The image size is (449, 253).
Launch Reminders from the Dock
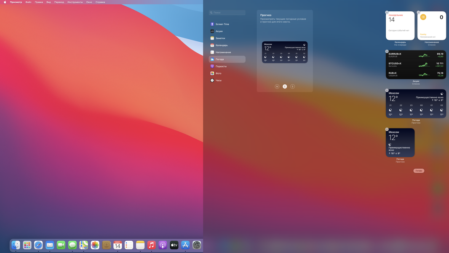click(x=129, y=245)
